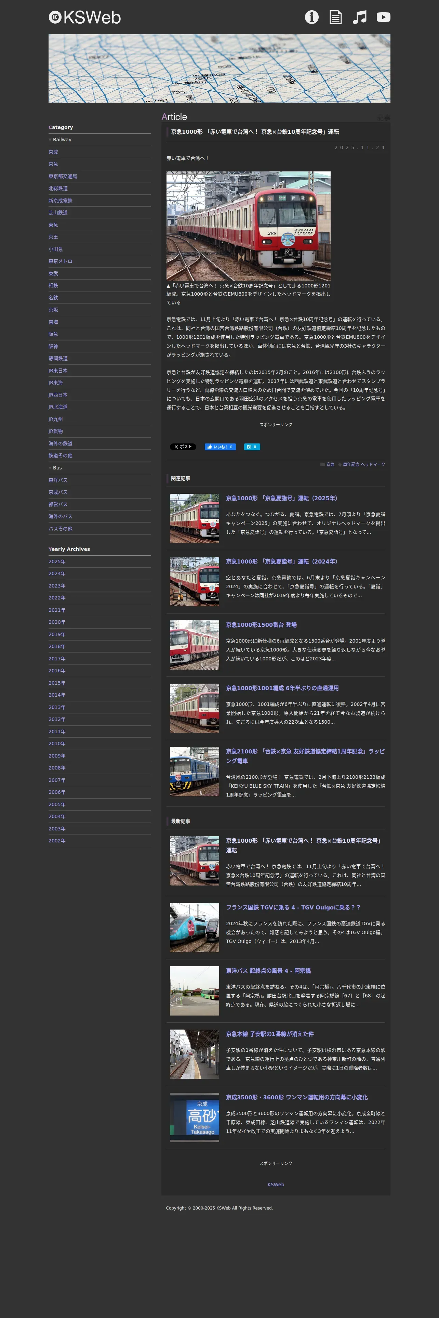Open the main red train article photo
Screen dimensions: 439x1318
(x=248, y=225)
